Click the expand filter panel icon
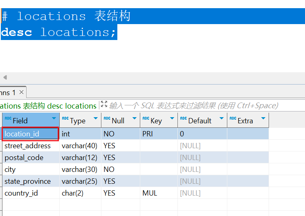Screen dimensions: 305x216 pos(104,105)
